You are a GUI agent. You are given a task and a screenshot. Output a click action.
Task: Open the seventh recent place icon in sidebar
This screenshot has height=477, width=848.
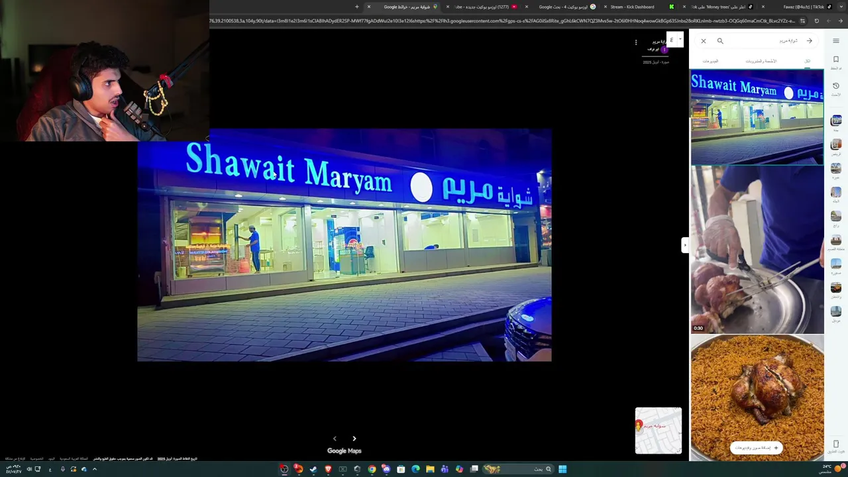836,265
